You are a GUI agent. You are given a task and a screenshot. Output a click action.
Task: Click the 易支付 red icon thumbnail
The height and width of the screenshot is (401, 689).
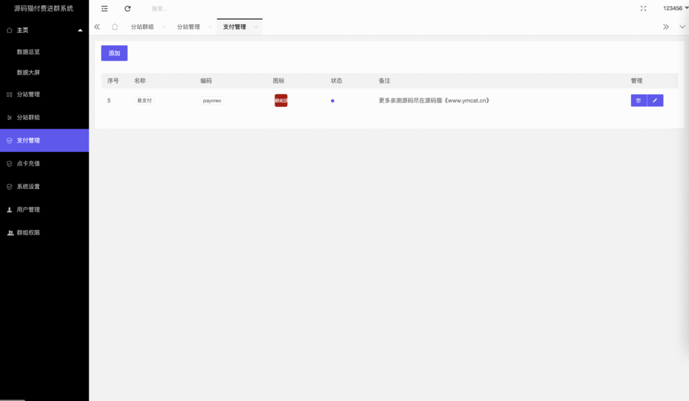(281, 100)
